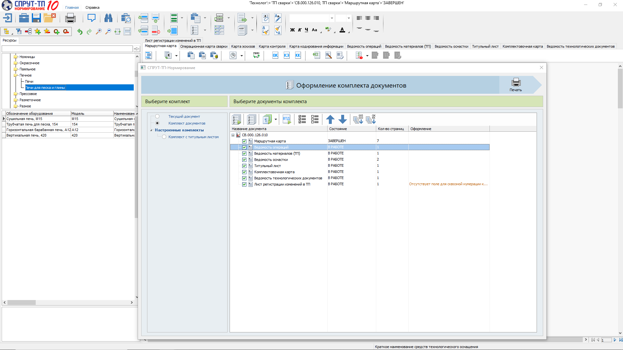Image resolution: width=623 pixels, height=350 pixels.
Task: Click the resources search input field
Action: [67, 49]
